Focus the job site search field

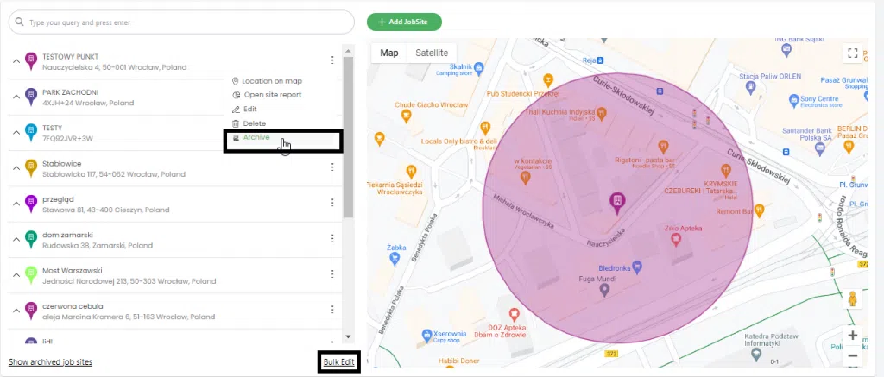[x=181, y=22]
